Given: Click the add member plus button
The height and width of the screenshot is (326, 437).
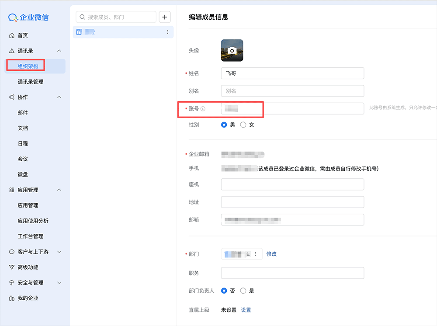Looking at the screenshot, I should tap(164, 17).
